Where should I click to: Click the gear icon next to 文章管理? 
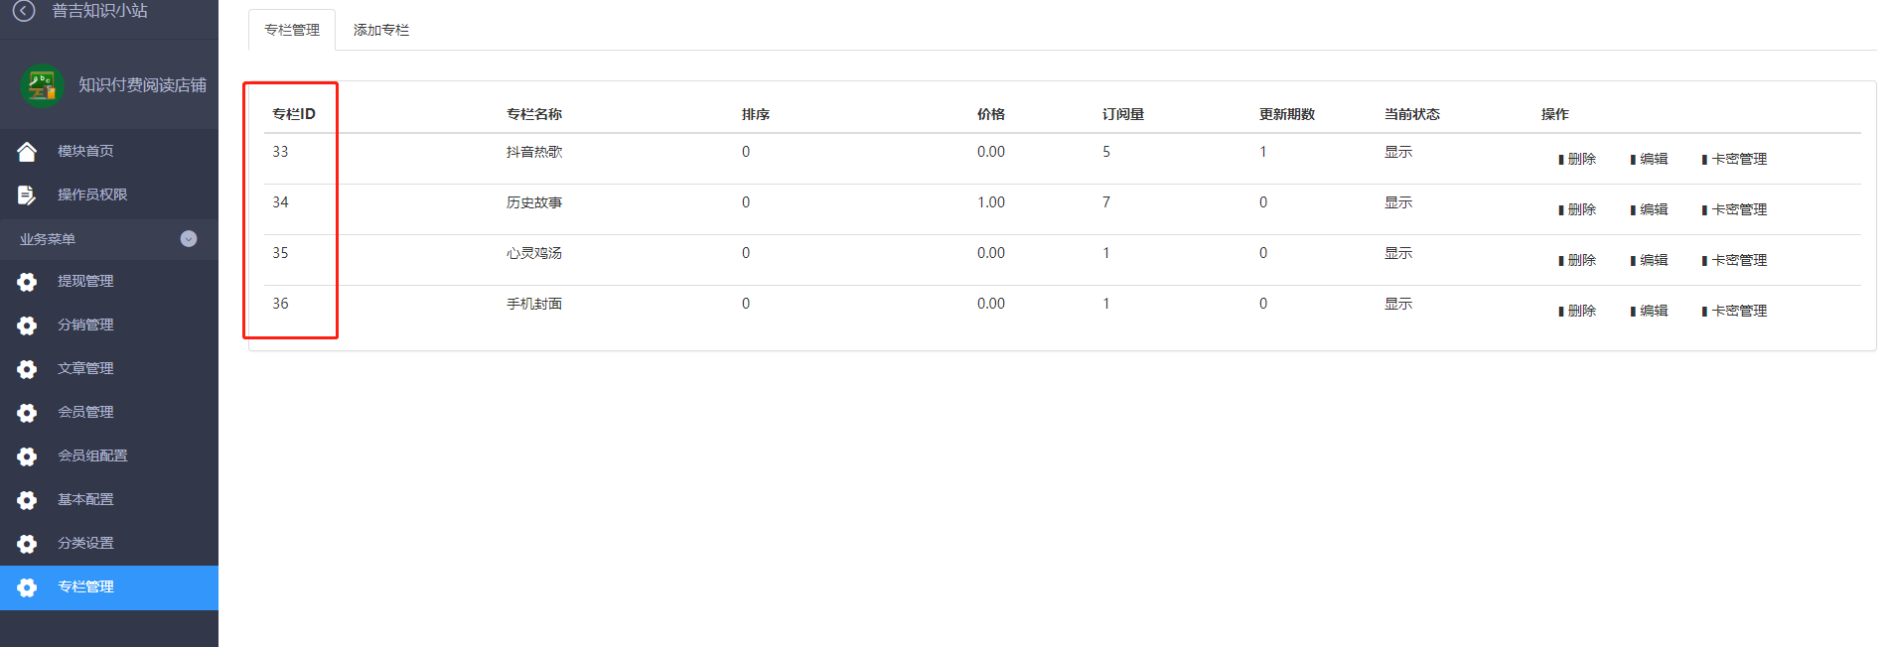pos(27,369)
